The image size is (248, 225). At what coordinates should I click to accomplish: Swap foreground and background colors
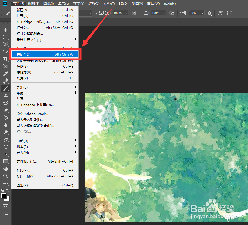coord(8,190)
